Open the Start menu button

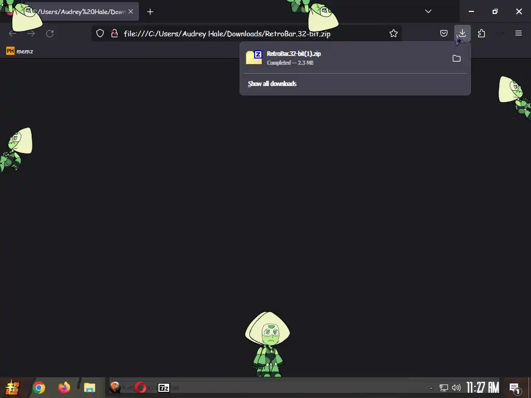[12, 388]
